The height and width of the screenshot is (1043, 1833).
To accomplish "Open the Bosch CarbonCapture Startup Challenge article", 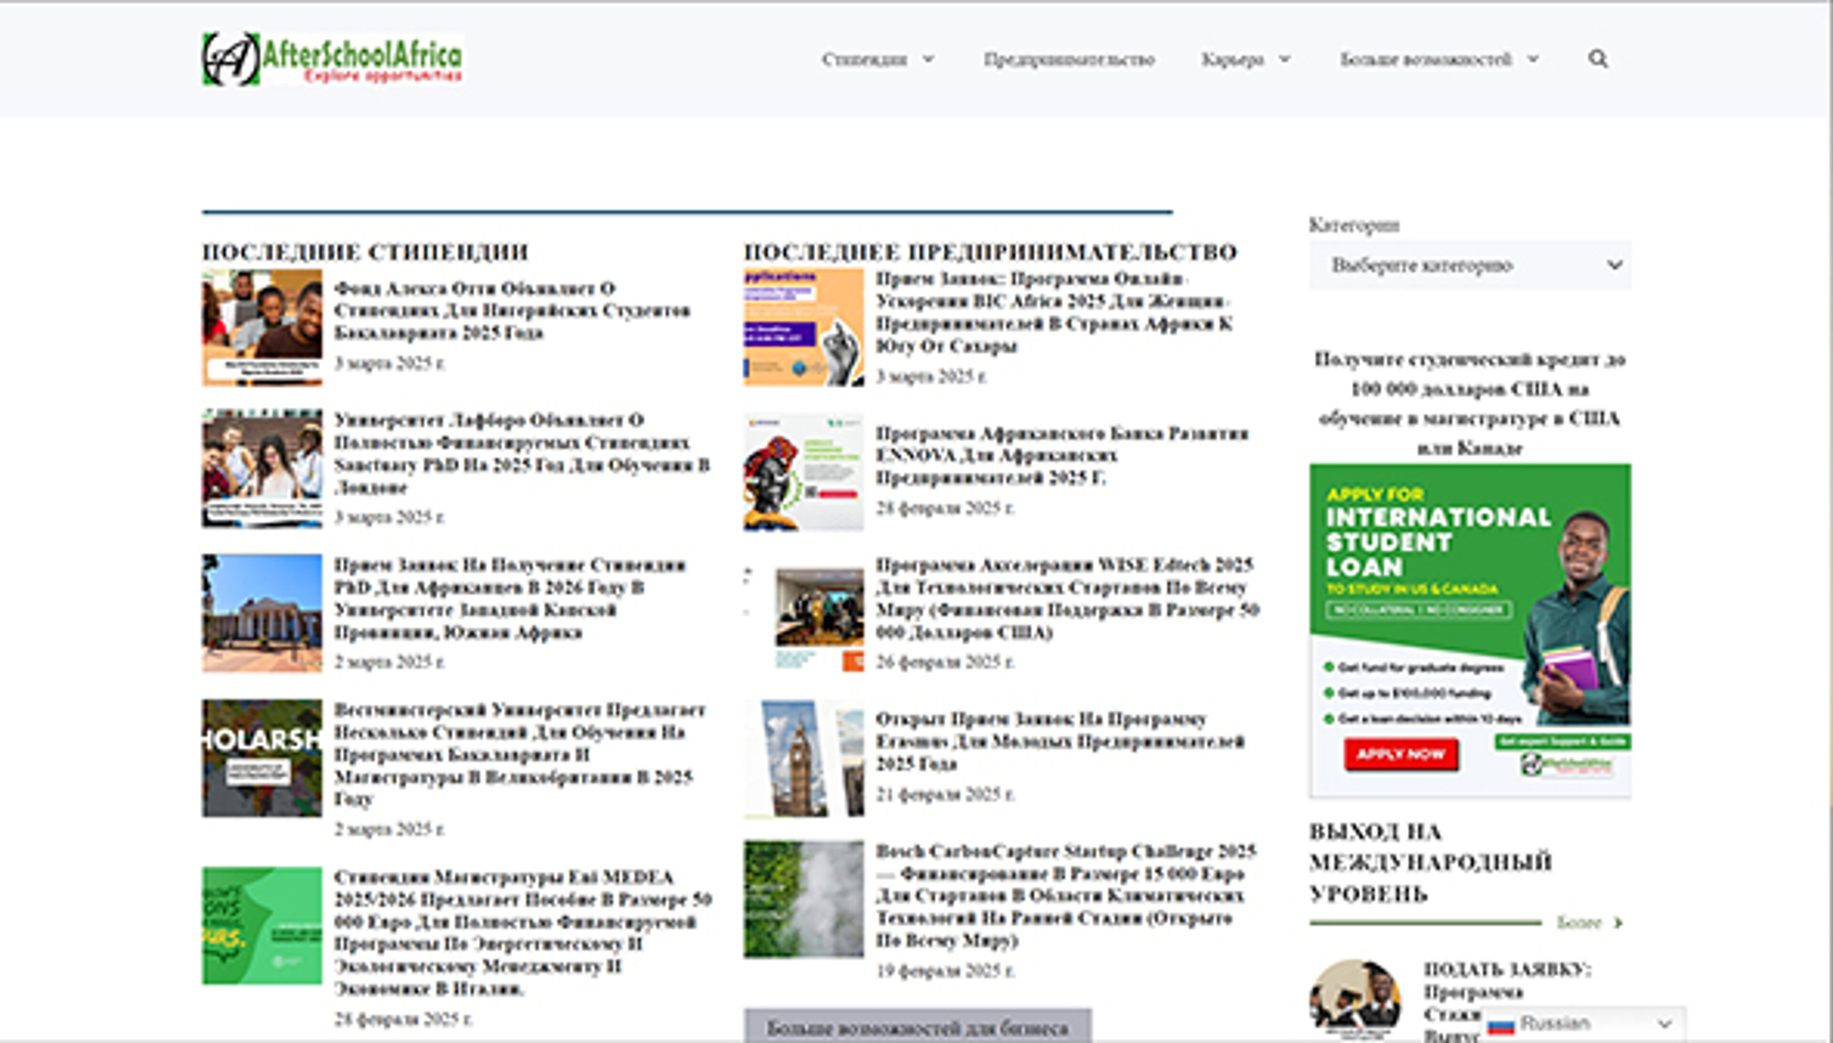I will [1065, 895].
